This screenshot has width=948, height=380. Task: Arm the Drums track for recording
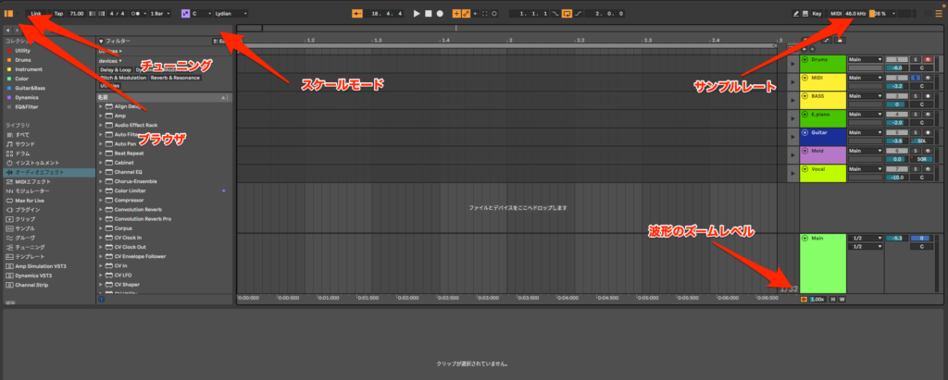tap(929, 60)
